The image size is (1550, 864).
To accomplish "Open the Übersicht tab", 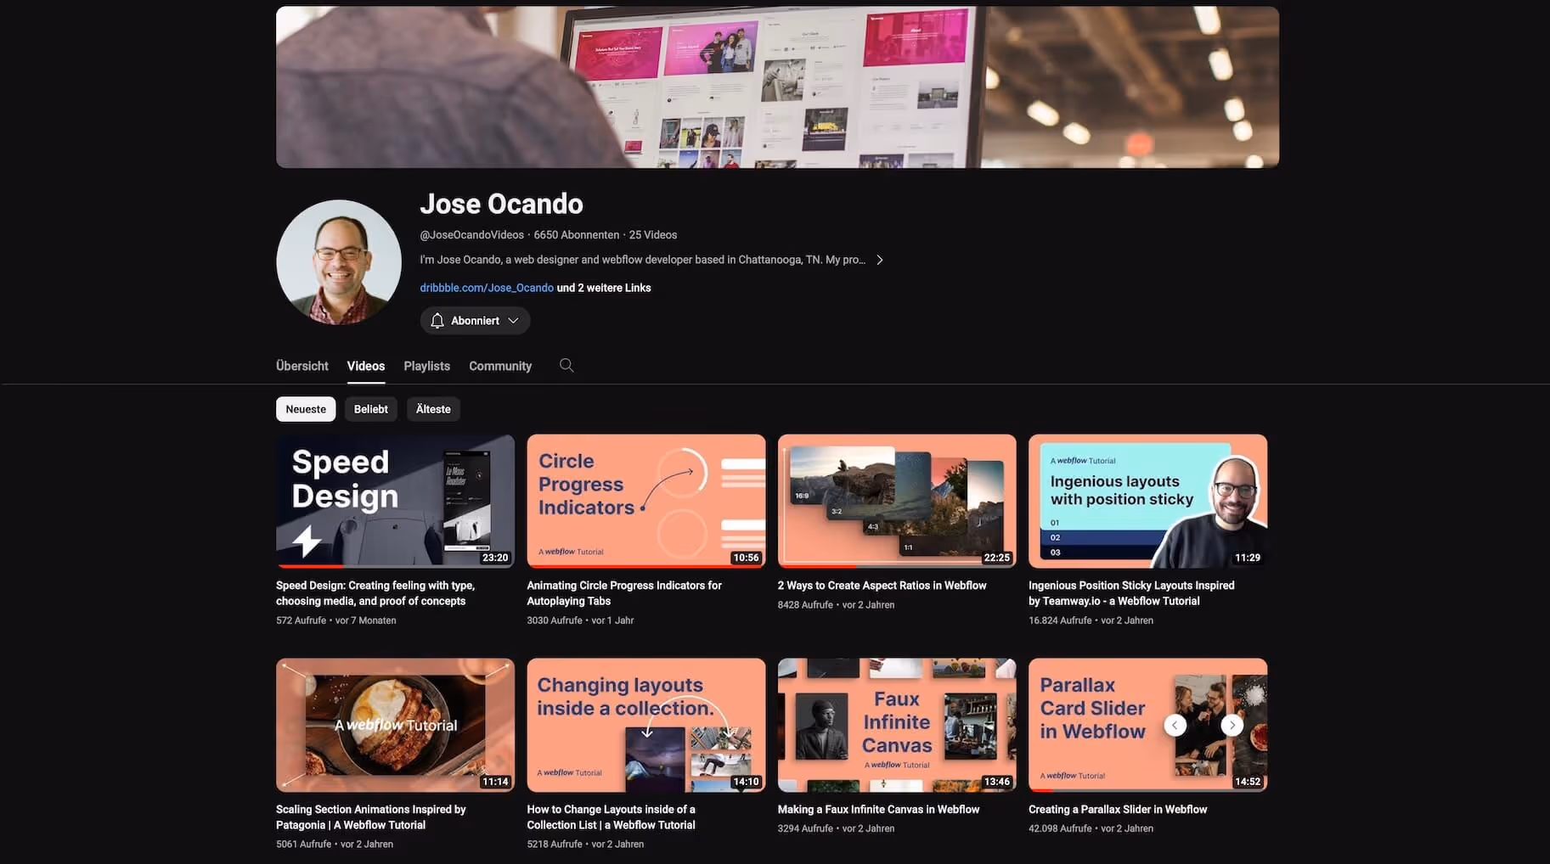I will pos(302,366).
